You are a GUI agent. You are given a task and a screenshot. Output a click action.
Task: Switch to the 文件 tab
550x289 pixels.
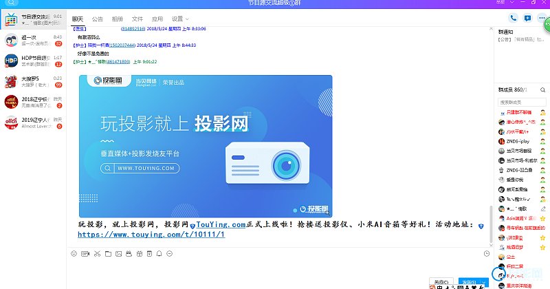[137, 19]
